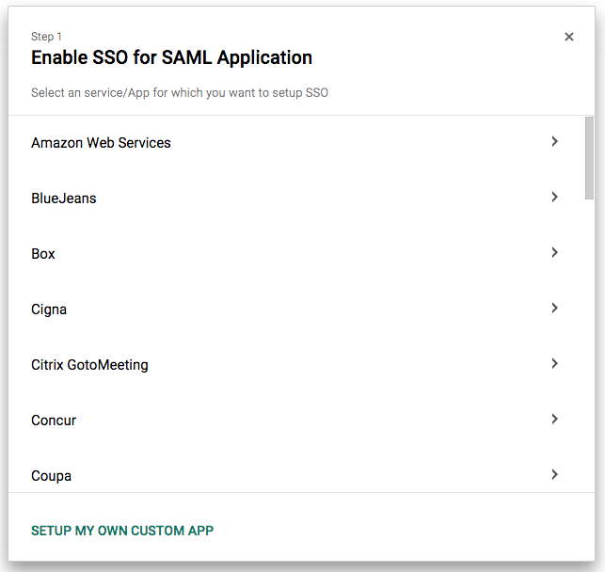Open the Citrix GotoMeeting chevron
The image size is (605, 572).
[554, 364]
